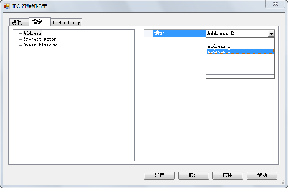Image resolution: width=288 pixels, height=188 pixels.
Task: Click the 确定 button
Action: (x=159, y=175)
